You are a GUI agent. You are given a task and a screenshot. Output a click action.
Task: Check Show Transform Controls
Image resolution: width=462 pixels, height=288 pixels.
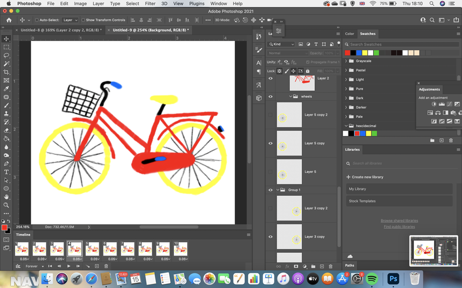click(83, 20)
